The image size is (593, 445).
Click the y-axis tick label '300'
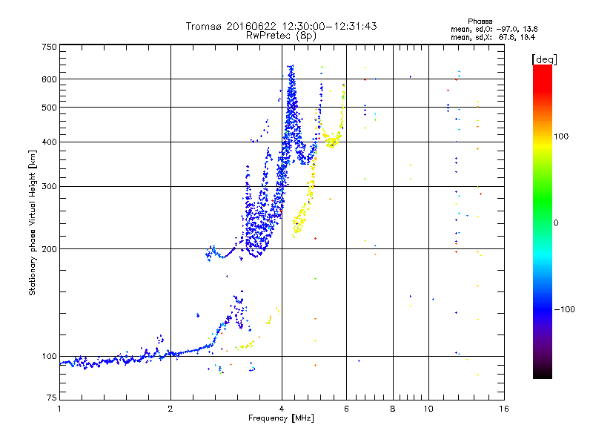coord(49,187)
